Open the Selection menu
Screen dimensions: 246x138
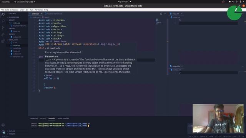14,10
